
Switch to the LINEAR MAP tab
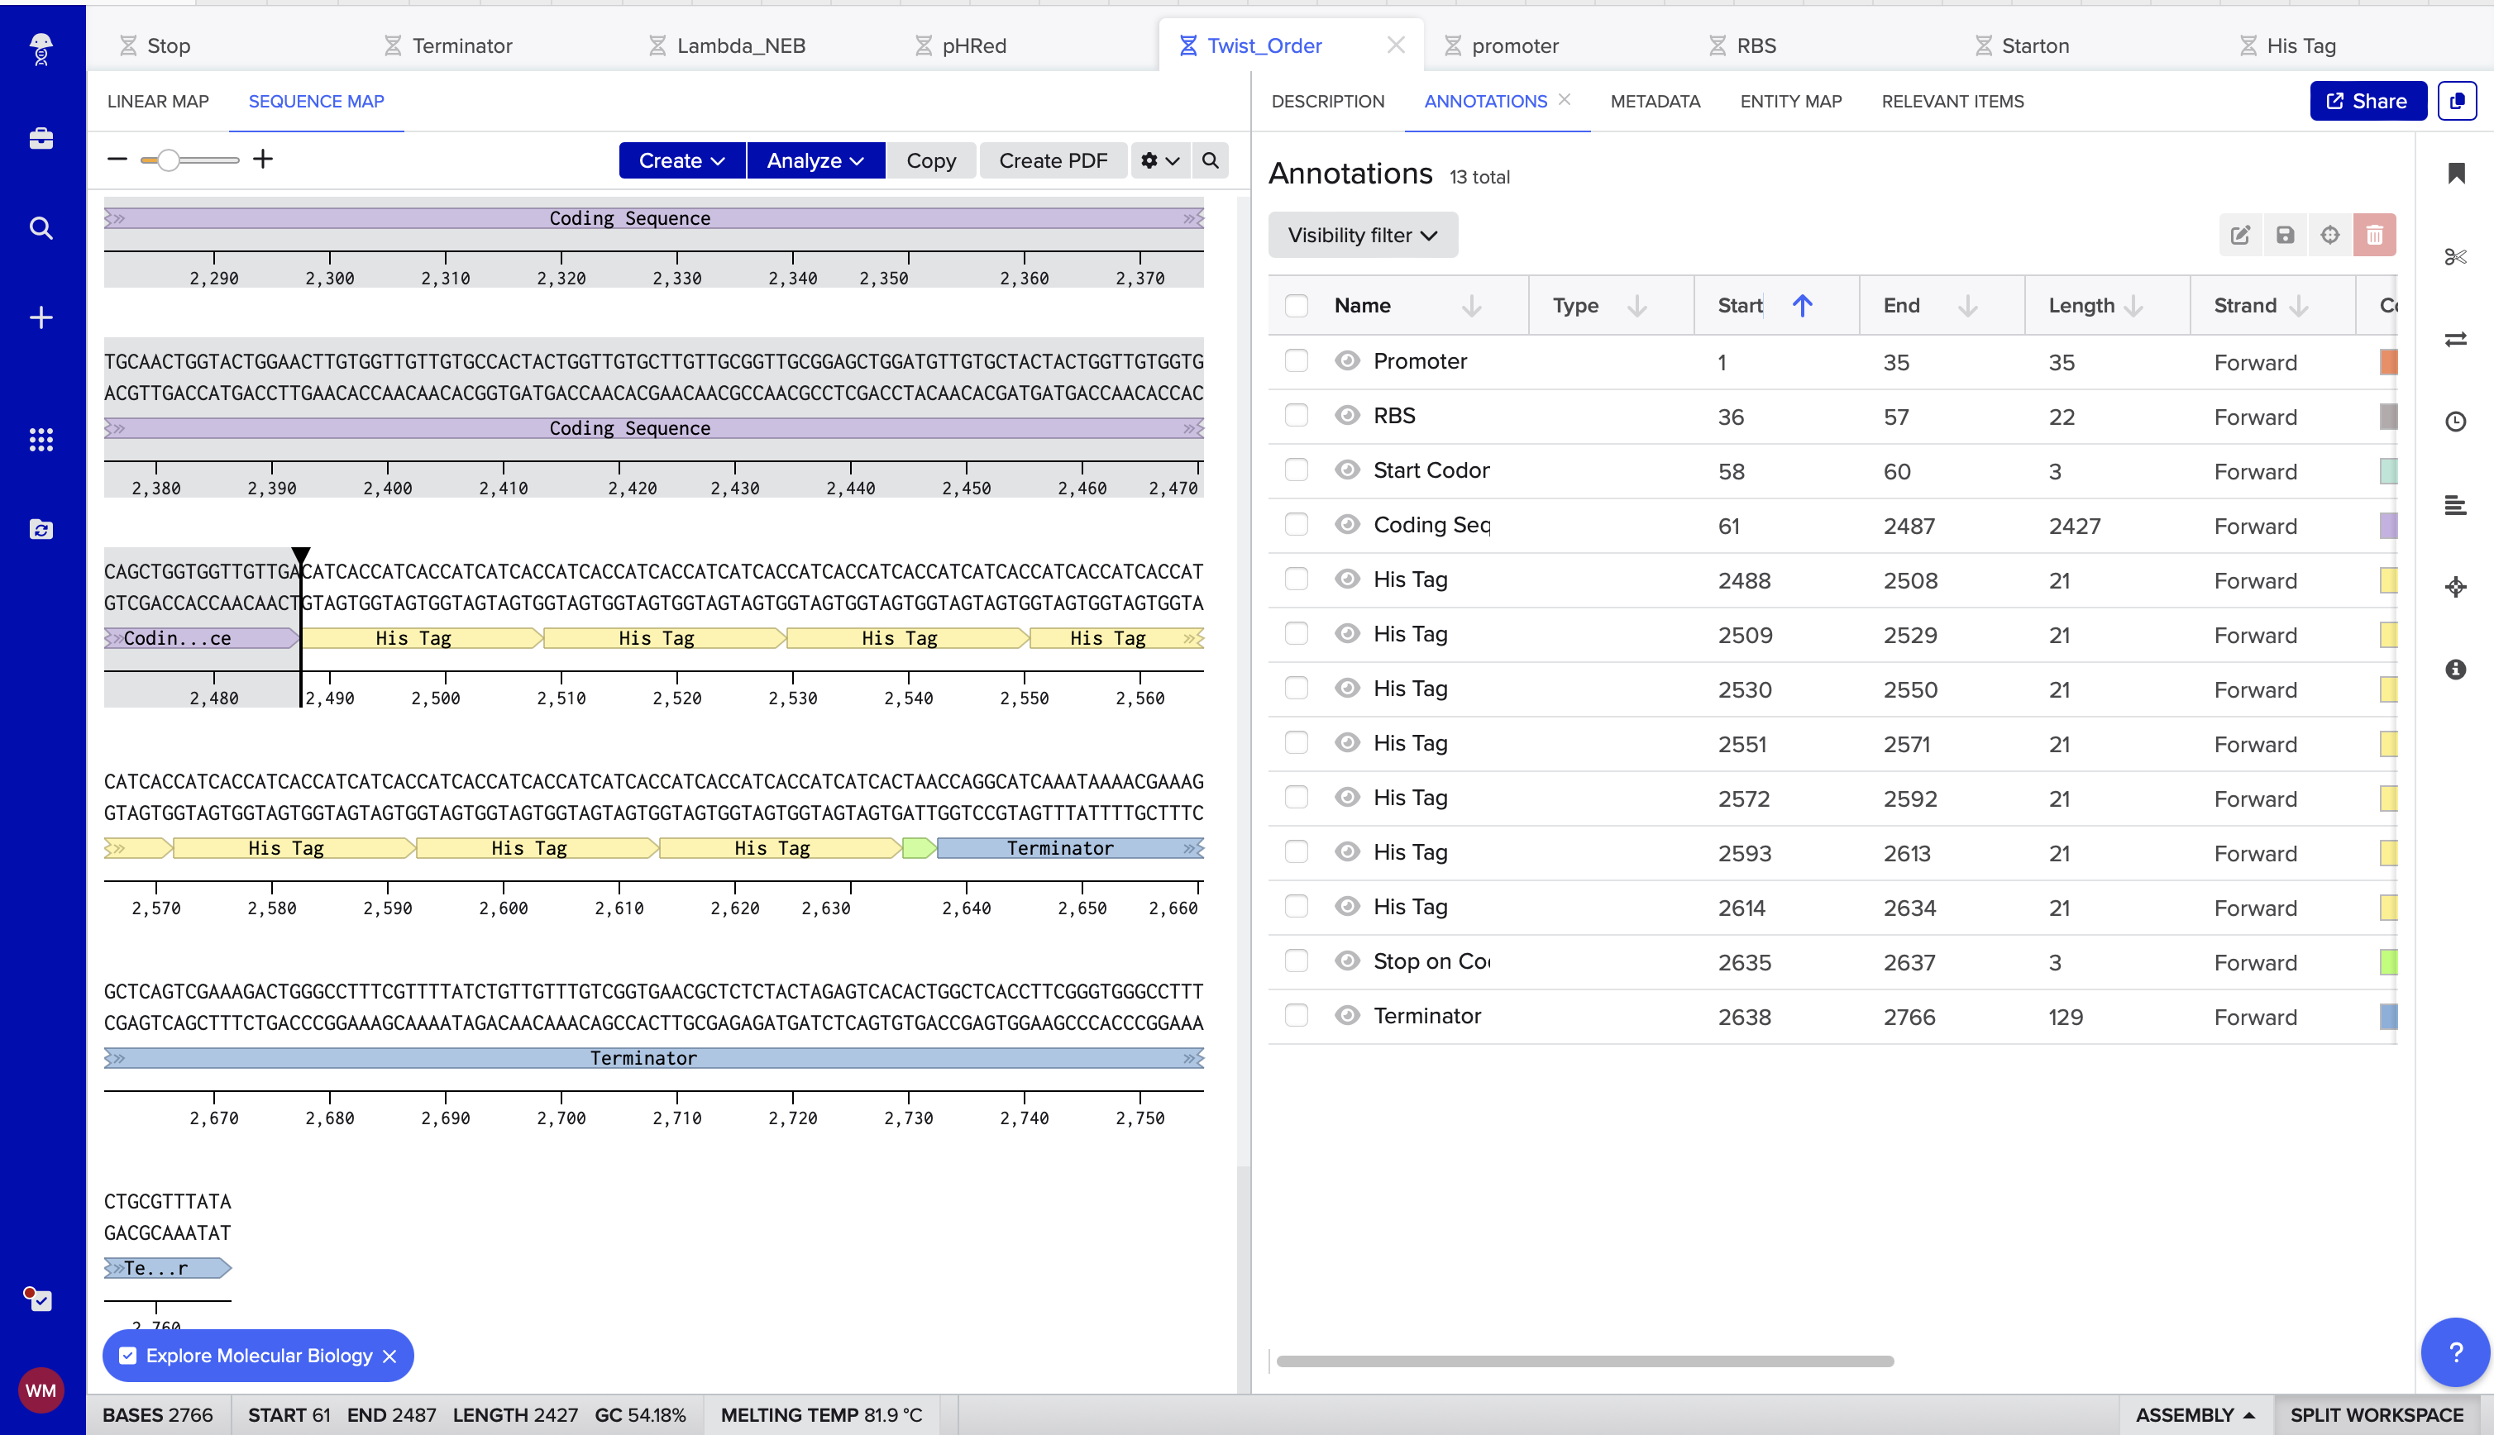pyautogui.click(x=158, y=102)
